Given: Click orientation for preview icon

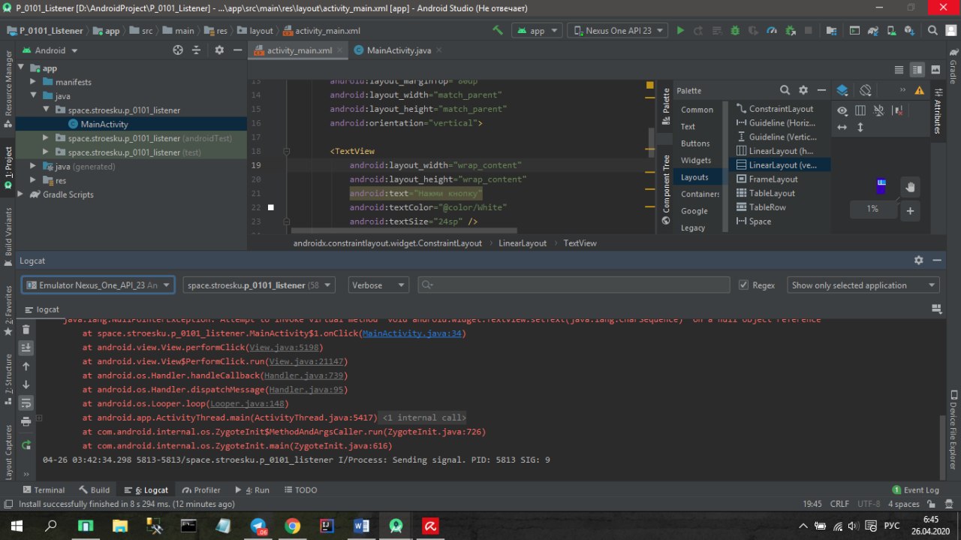Looking at the screenshot, I should tap(866, 90).
